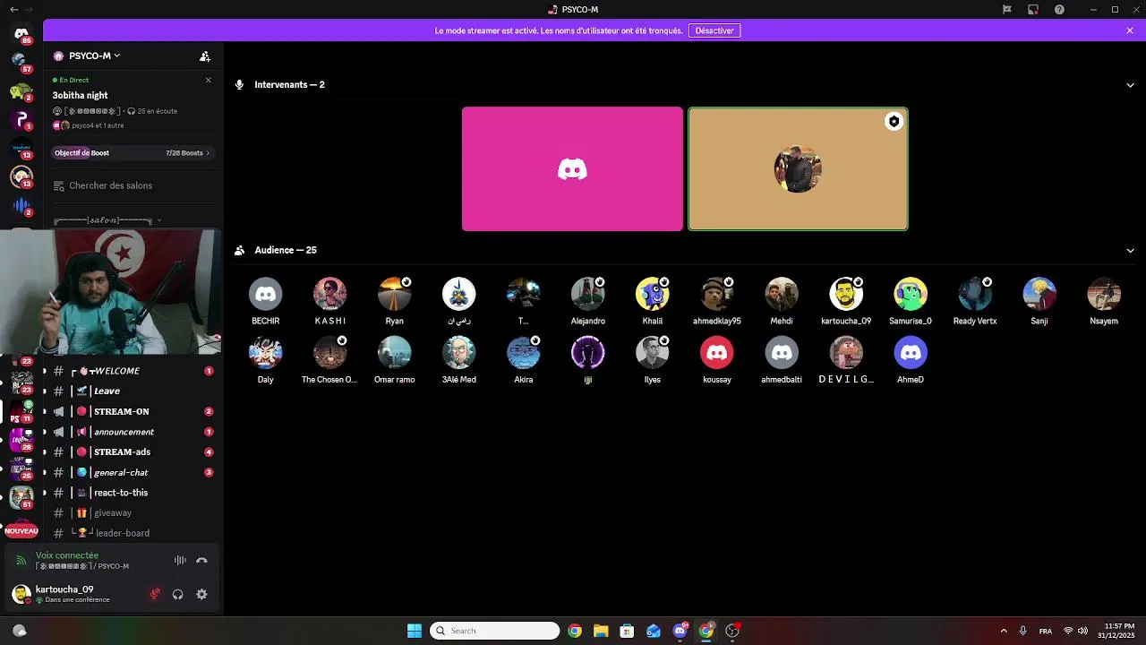Dismiss the 3obitha night live event card
Screen dimensions: 1146x645
click(209, 80)
